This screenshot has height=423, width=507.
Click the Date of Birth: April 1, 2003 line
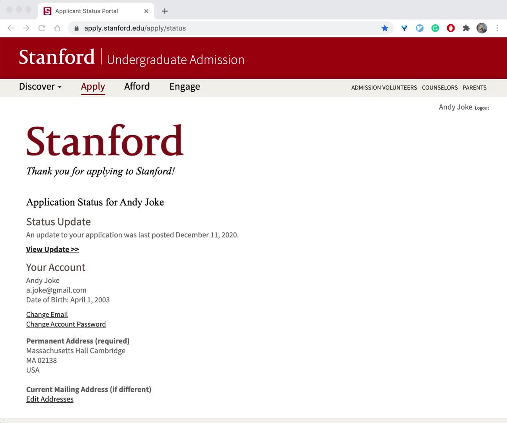[68, 300]
